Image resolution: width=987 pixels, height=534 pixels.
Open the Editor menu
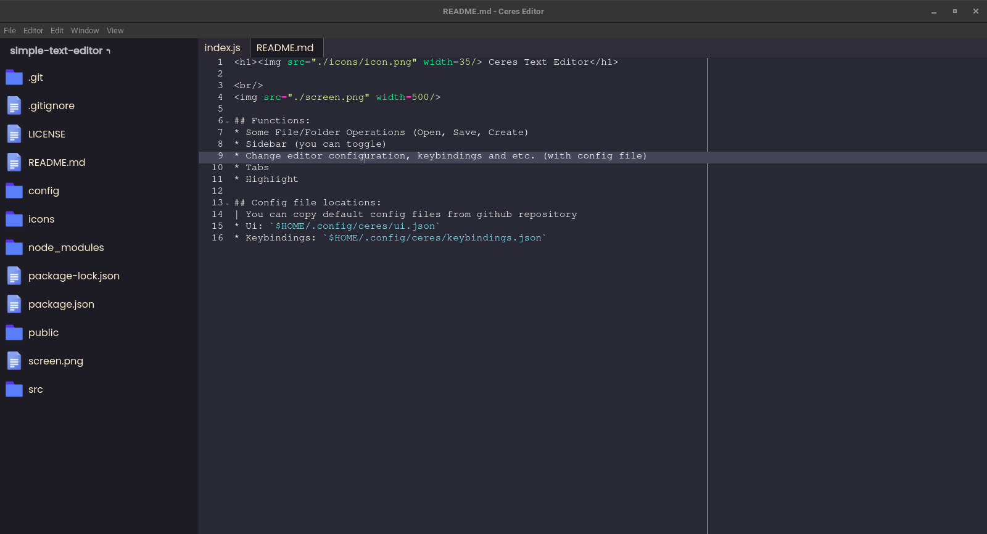33,30
